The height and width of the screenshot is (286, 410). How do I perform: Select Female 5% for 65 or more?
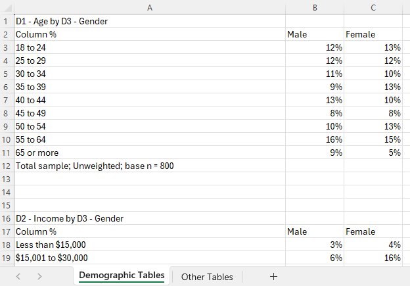tap(373, 153)
